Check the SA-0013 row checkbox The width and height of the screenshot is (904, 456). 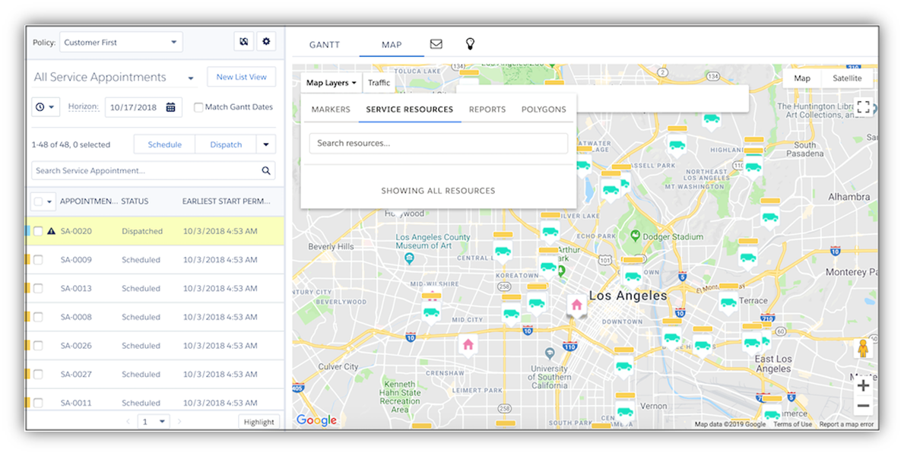coord(38,288)
